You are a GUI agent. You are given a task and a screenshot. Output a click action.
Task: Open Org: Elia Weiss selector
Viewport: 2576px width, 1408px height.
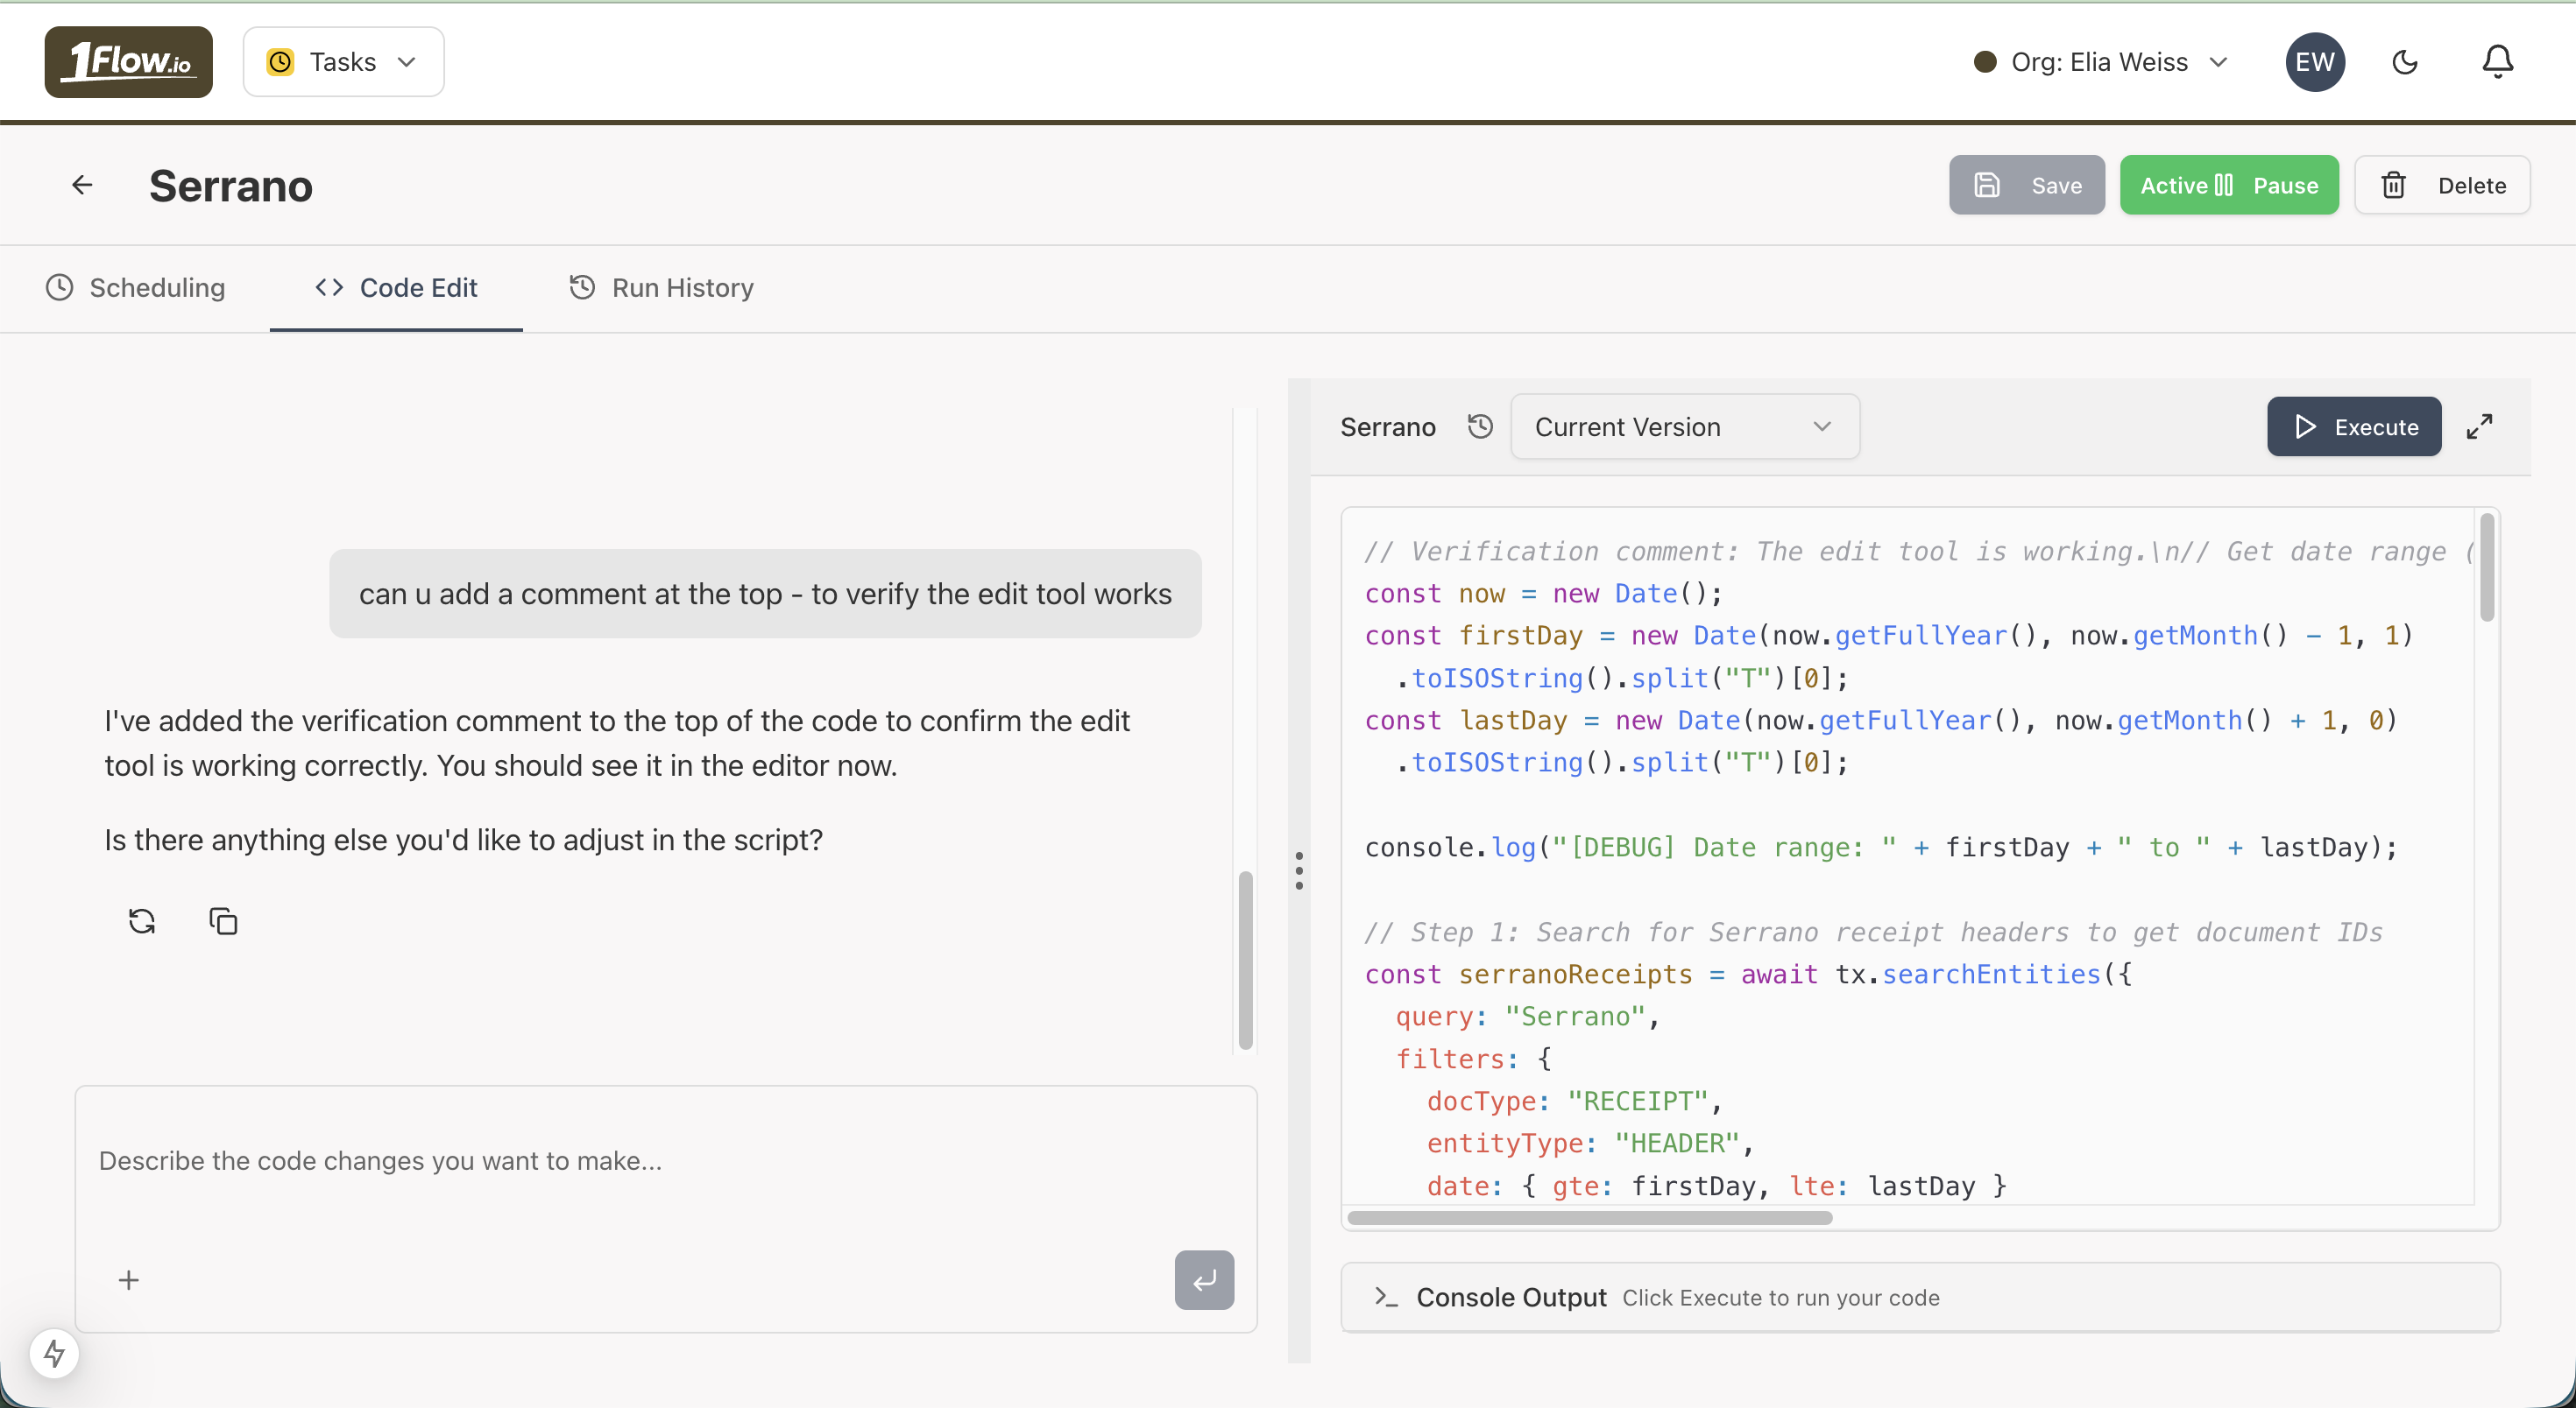[x=2100, y=62]
